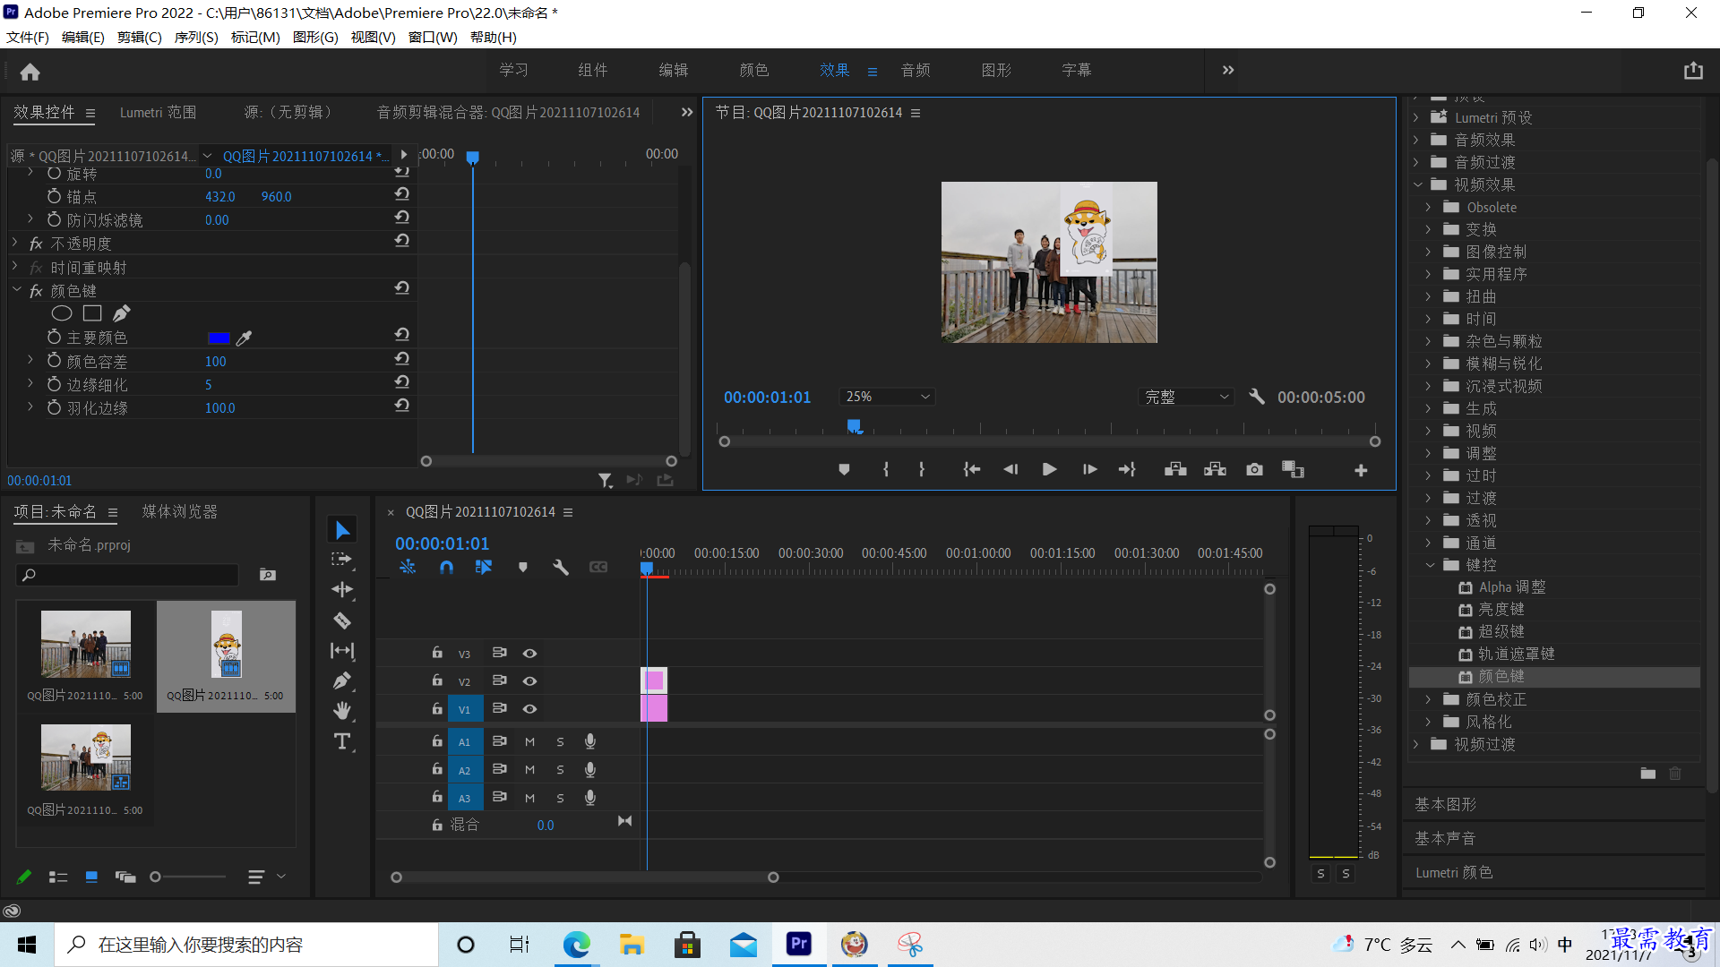Open the 基本声音 panel
The image size is (1720, 967).
click(x=1445, y=839)
